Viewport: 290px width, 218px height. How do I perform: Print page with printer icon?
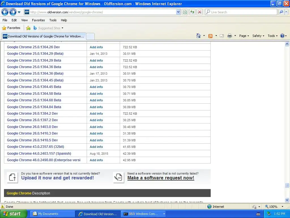pos(229,36)
